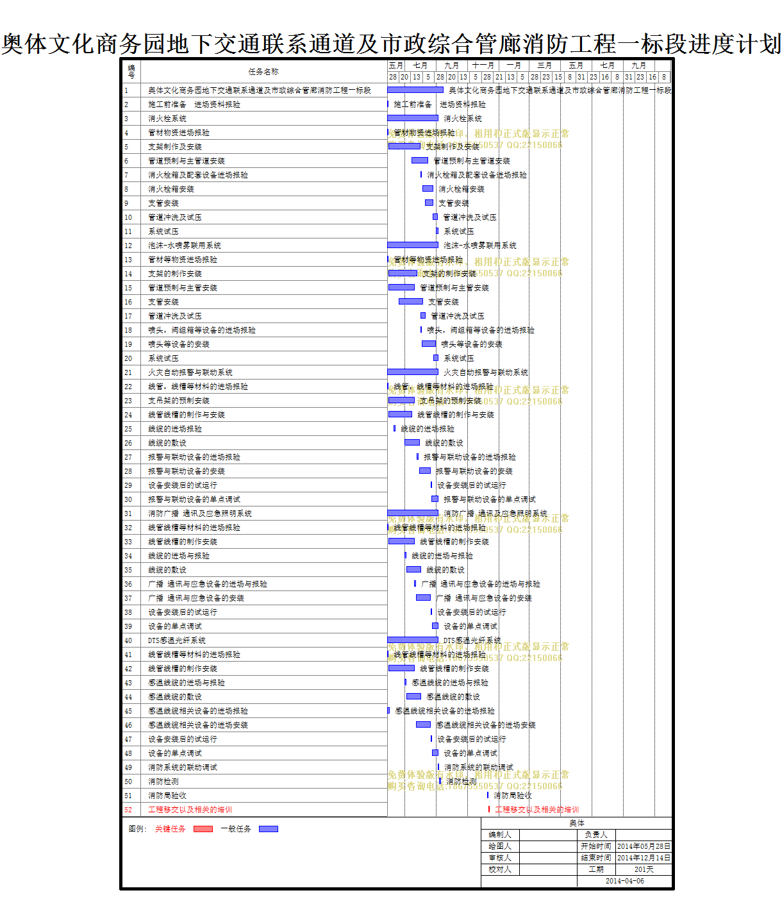Screen dimensions: 782x920
Task: Click the 编号 column header
Action: [x=131, y=72]
